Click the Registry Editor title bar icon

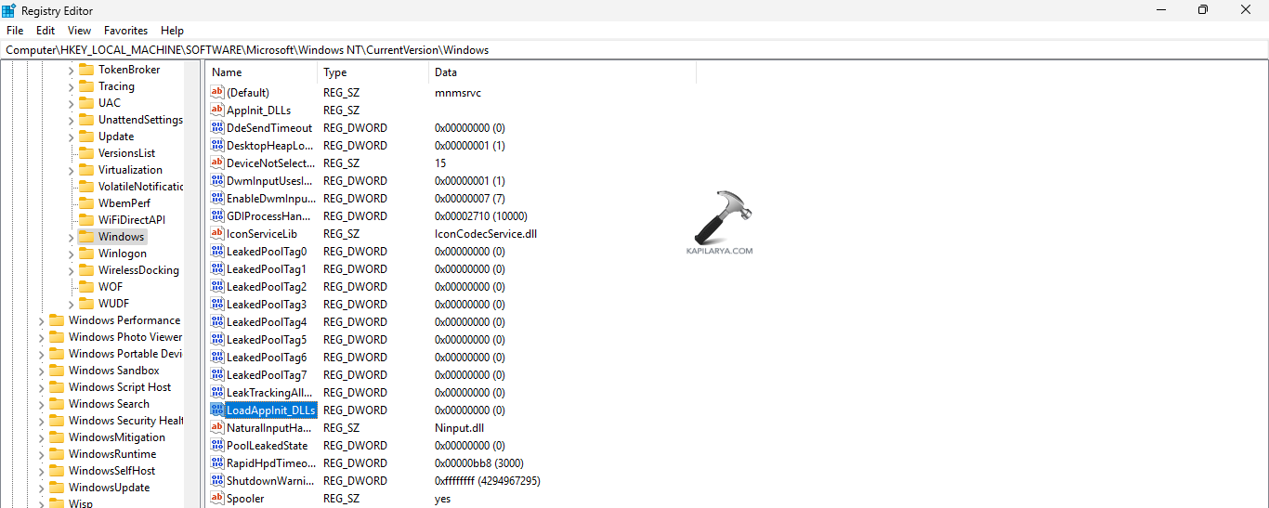click(x=8, y=10)
